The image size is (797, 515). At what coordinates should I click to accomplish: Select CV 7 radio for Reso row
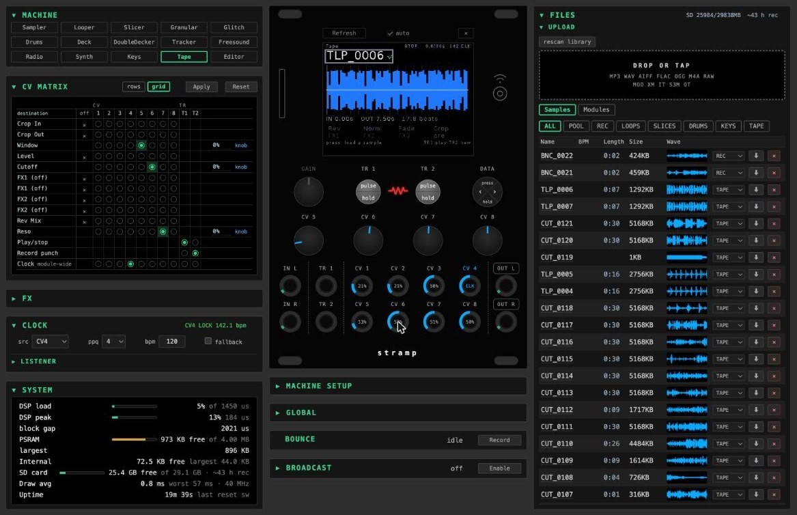[163, 232]
